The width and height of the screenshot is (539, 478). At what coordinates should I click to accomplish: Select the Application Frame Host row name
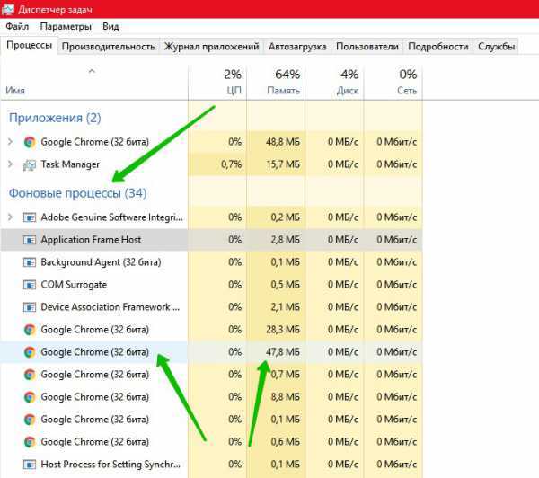91,240
